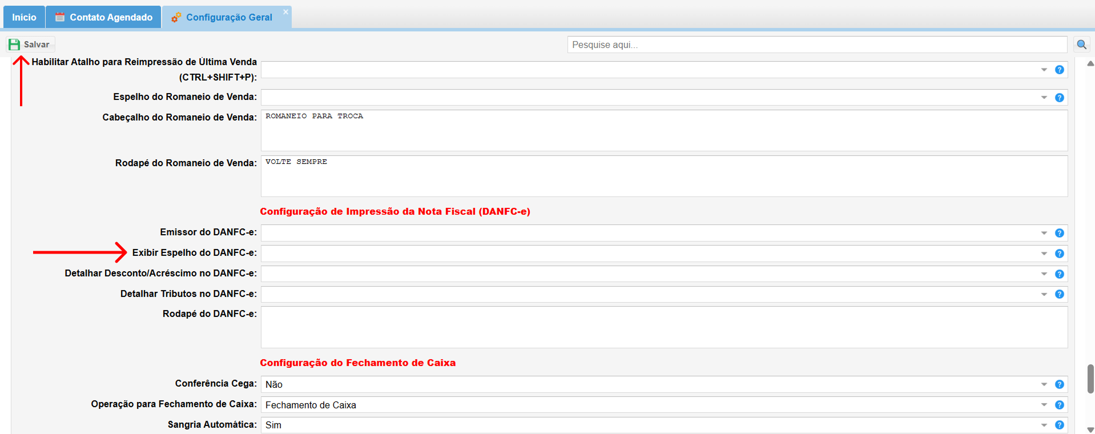Open help icon for Conferência Cega

(1059, 384)
